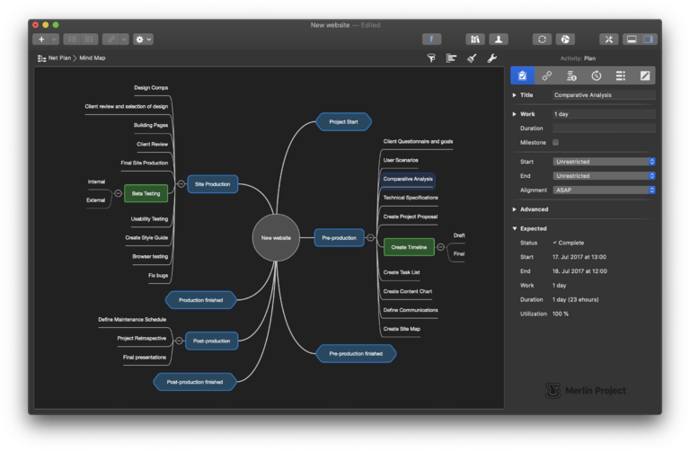690x452 pixels.
Task: Click the outdent activity toolbar icon
Action: [x=89, y=40]
